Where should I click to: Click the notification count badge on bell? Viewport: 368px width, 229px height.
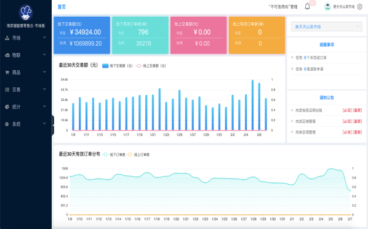click(x=313, y=3)
